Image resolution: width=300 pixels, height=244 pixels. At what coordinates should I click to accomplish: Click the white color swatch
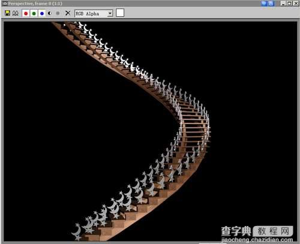pos(120,13)
